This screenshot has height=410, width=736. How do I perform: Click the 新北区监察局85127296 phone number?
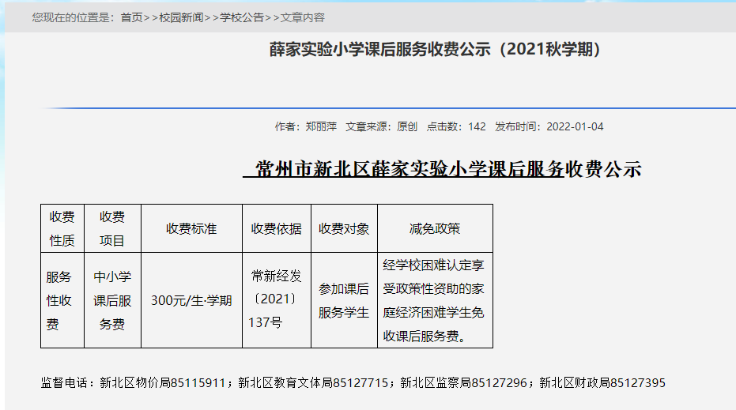pos(464,383)
